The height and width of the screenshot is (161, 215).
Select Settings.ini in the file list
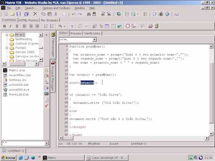17,80
